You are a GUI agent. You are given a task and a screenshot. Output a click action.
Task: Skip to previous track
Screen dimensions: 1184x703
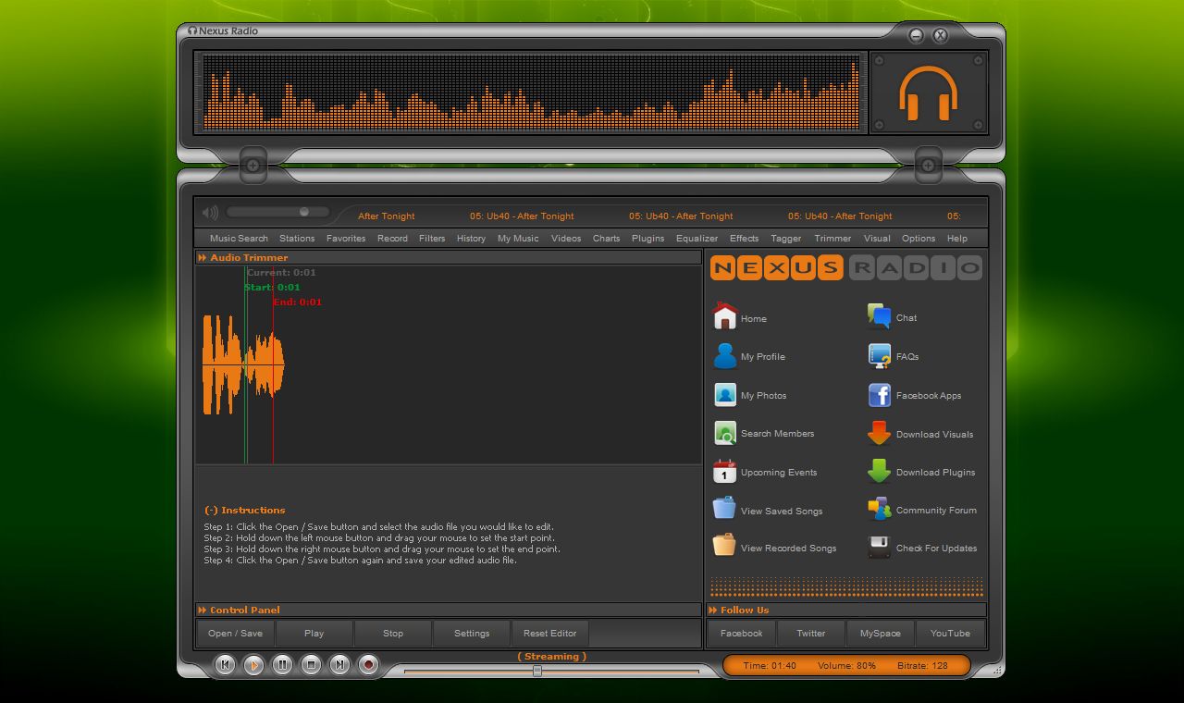tap(225, 664)
